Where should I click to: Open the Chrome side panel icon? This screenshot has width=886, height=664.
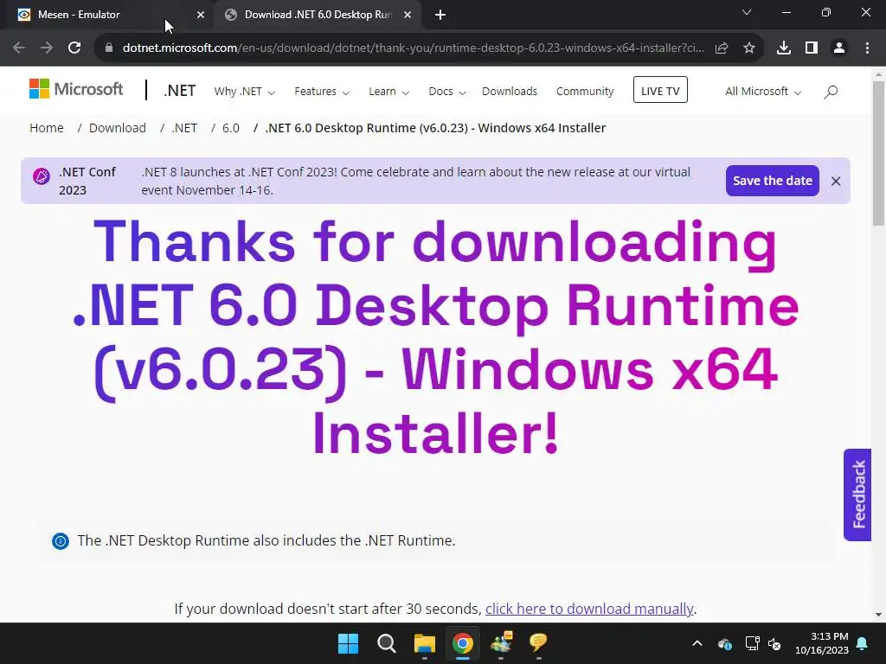pyautogui.click(x=812, y=48)
